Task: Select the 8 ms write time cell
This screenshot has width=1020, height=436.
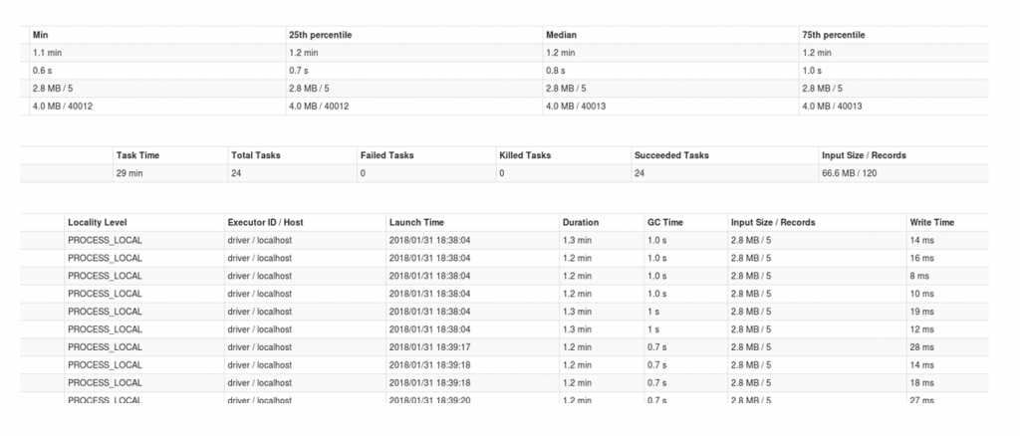Action: click(x=919, y=276)
